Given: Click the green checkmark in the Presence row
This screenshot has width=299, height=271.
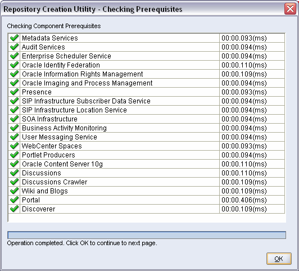Looking at the screenshot, I should [14, 92].
